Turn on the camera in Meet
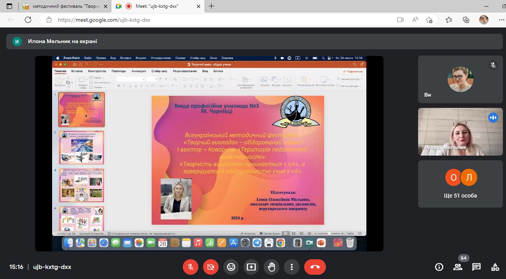The image size is (506, 279). (211, 267)
